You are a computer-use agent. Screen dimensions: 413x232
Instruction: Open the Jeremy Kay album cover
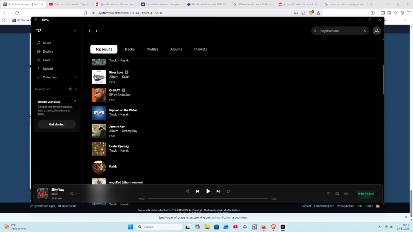(x=99, y=131)
